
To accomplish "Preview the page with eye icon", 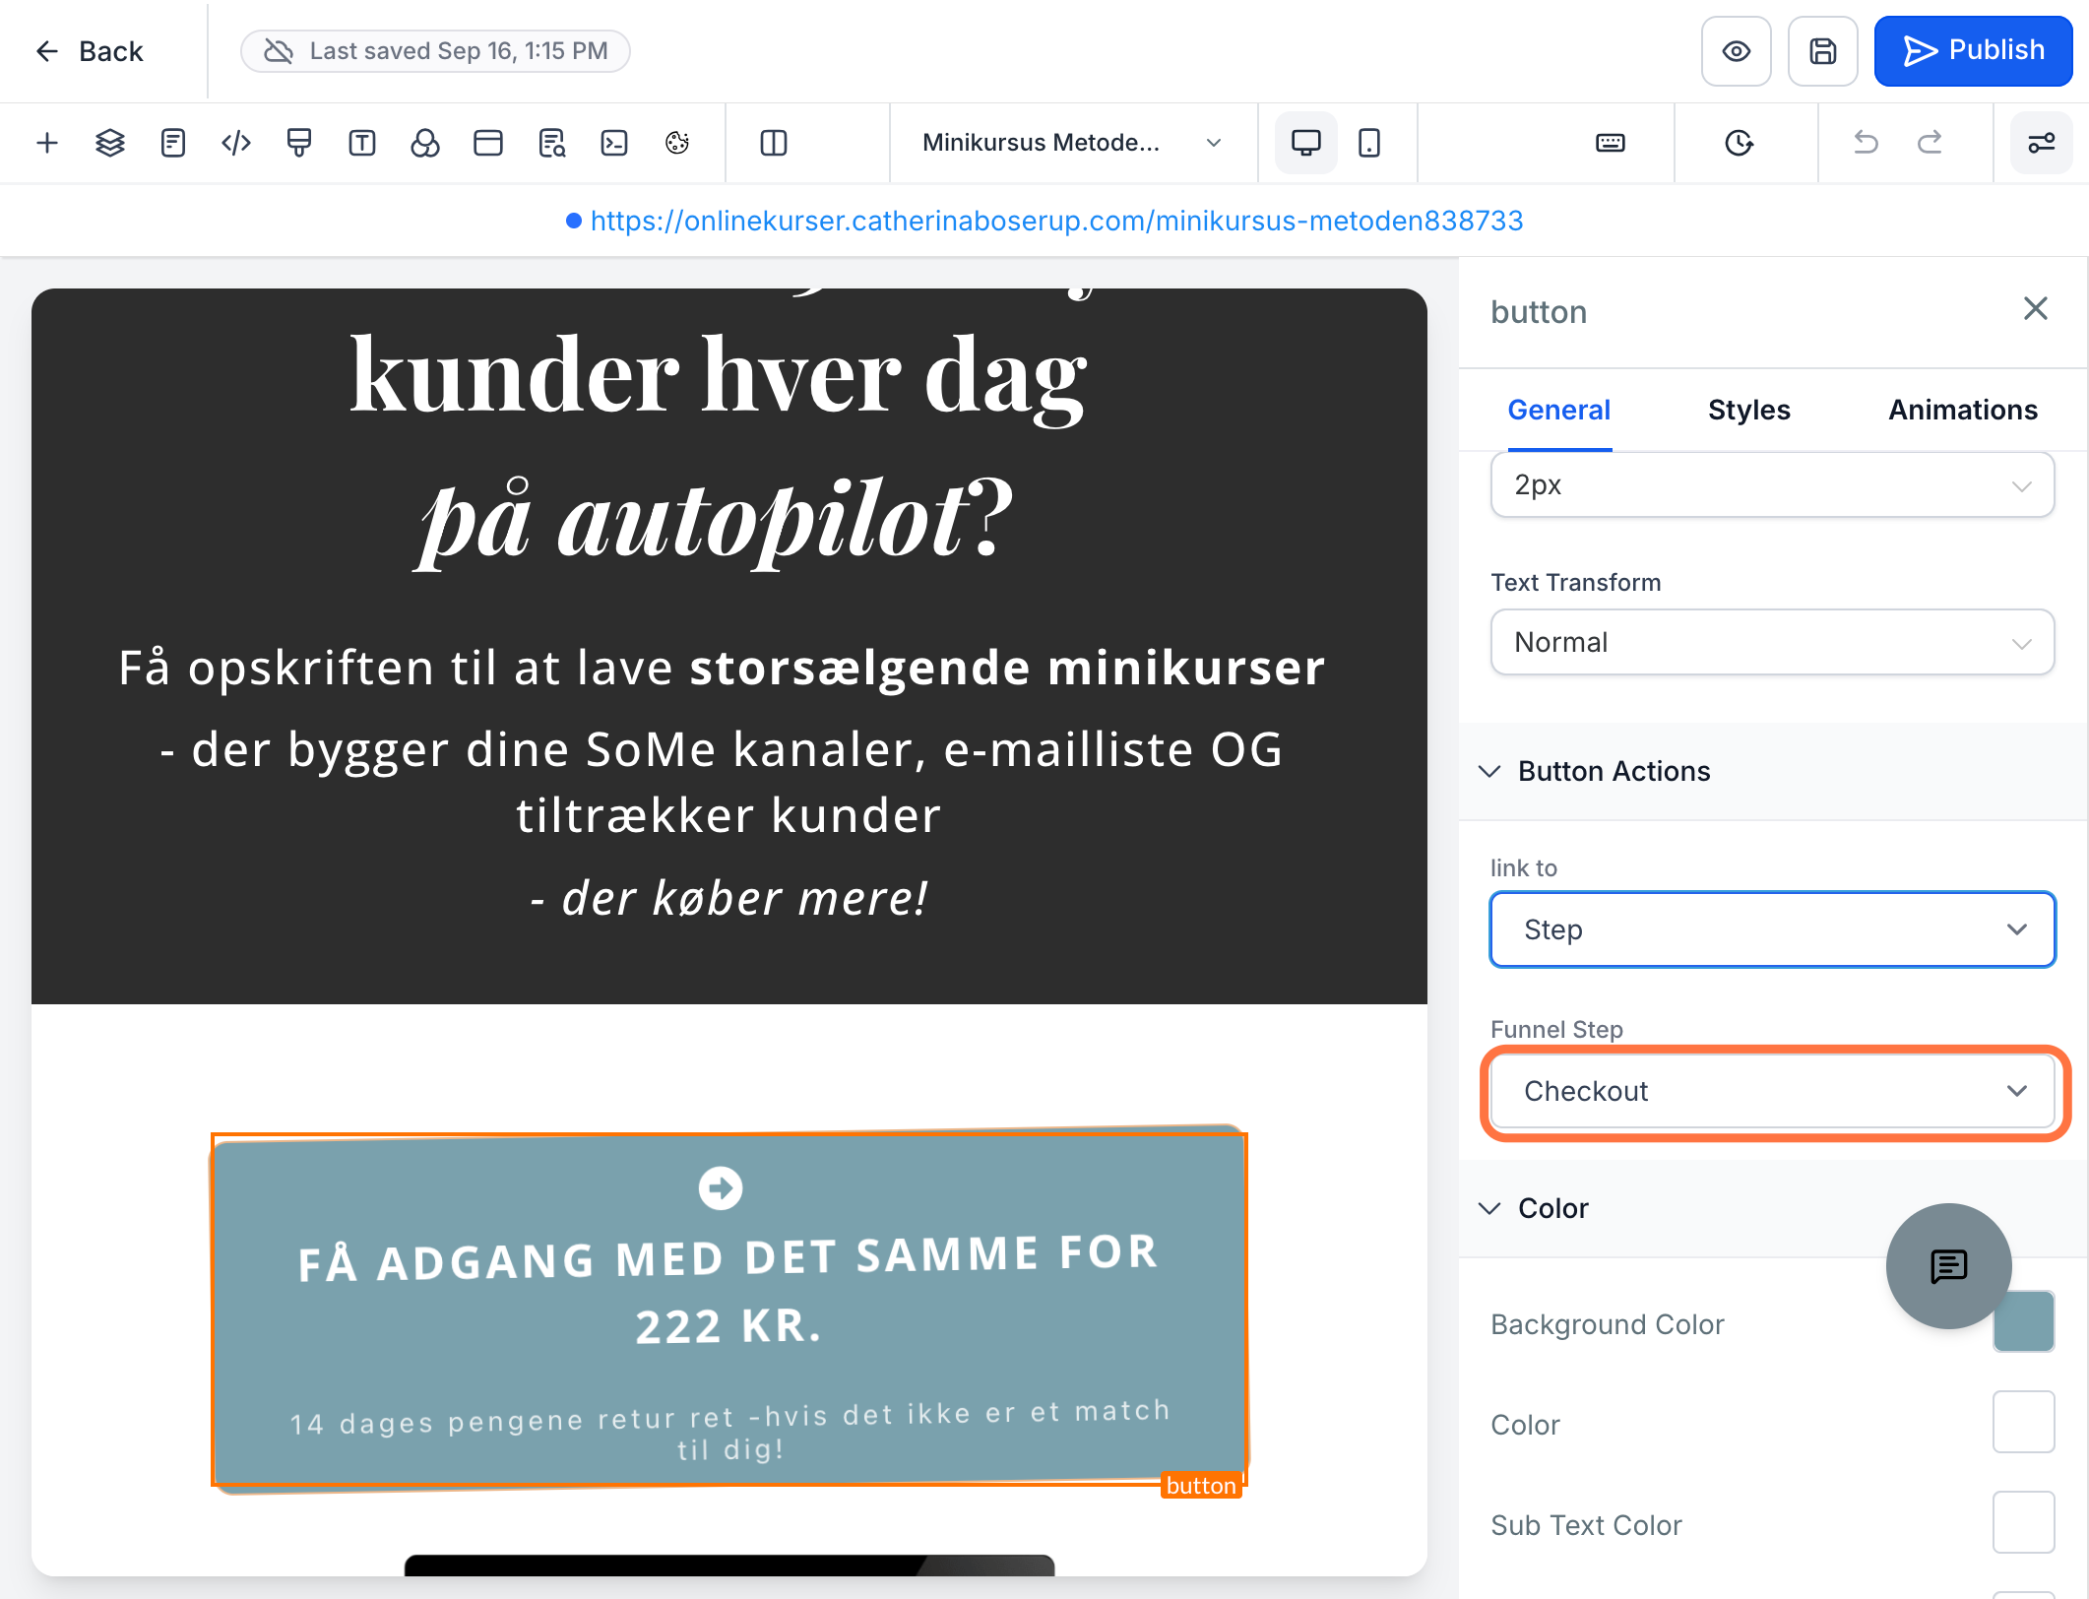I will (1737, 51).
